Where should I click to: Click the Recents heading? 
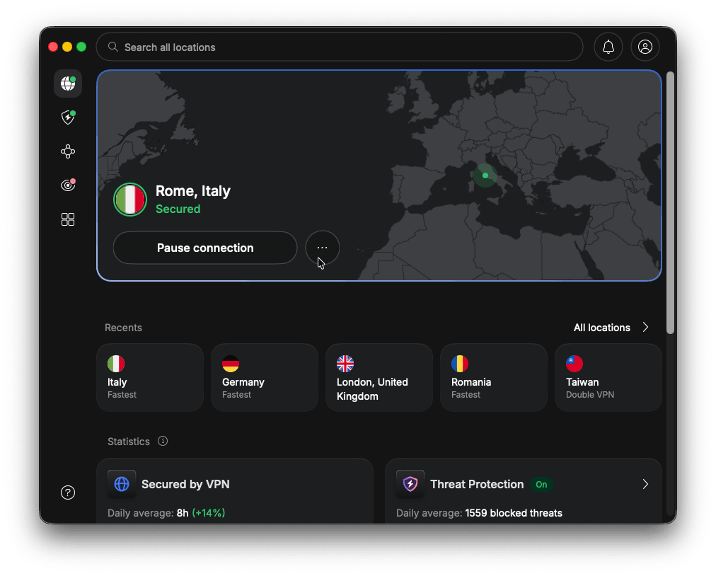[x=123, y=328]
